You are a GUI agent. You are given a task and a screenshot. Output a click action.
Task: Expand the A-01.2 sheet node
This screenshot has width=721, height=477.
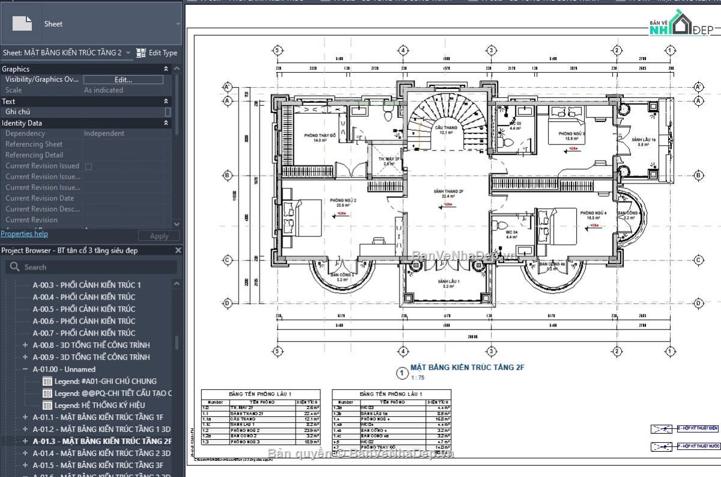[25, 429]
